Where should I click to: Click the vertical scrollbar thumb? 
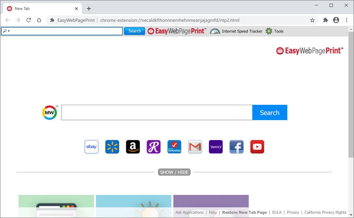pyautogui.click(x=351, y=95)
